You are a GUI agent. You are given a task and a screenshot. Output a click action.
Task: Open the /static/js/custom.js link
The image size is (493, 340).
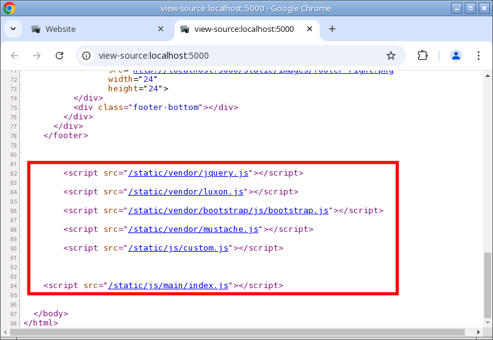coord(178,248)
